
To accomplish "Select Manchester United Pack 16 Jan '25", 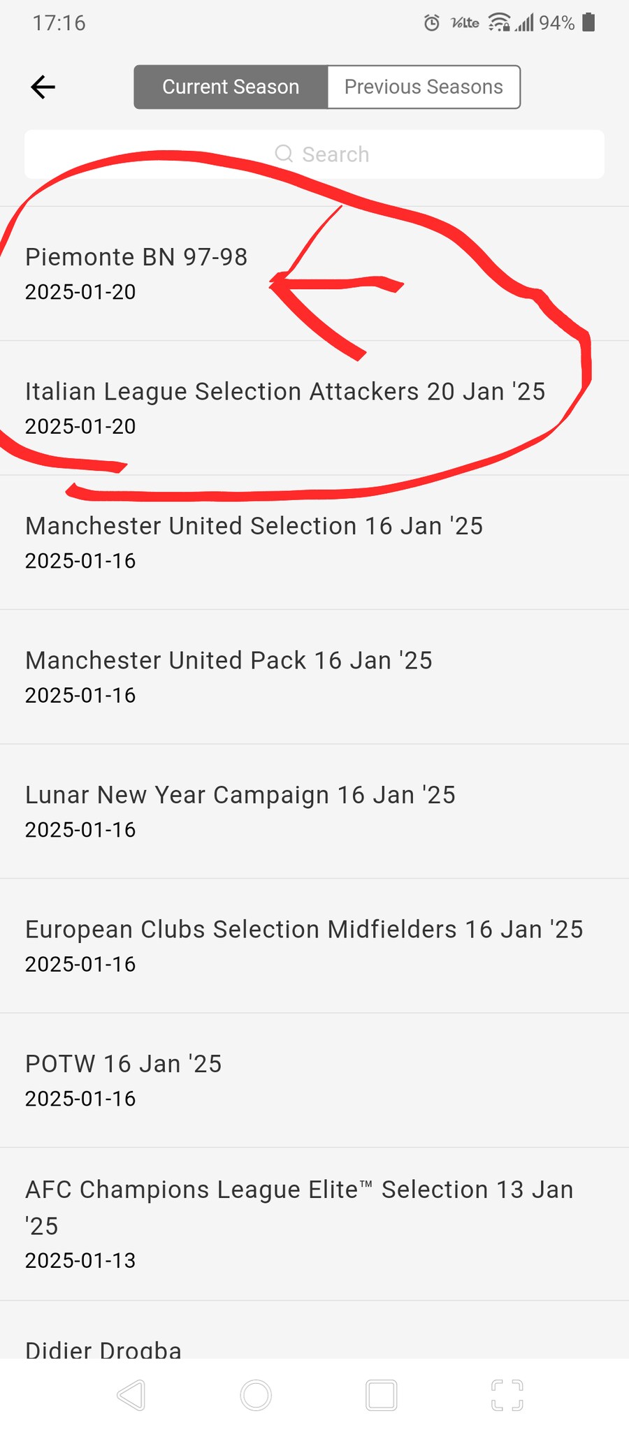I will pos(229,676).
